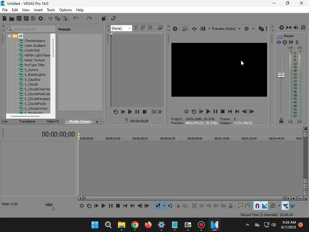Expand the Overlays grid dropdown arrow

point(253,29)
